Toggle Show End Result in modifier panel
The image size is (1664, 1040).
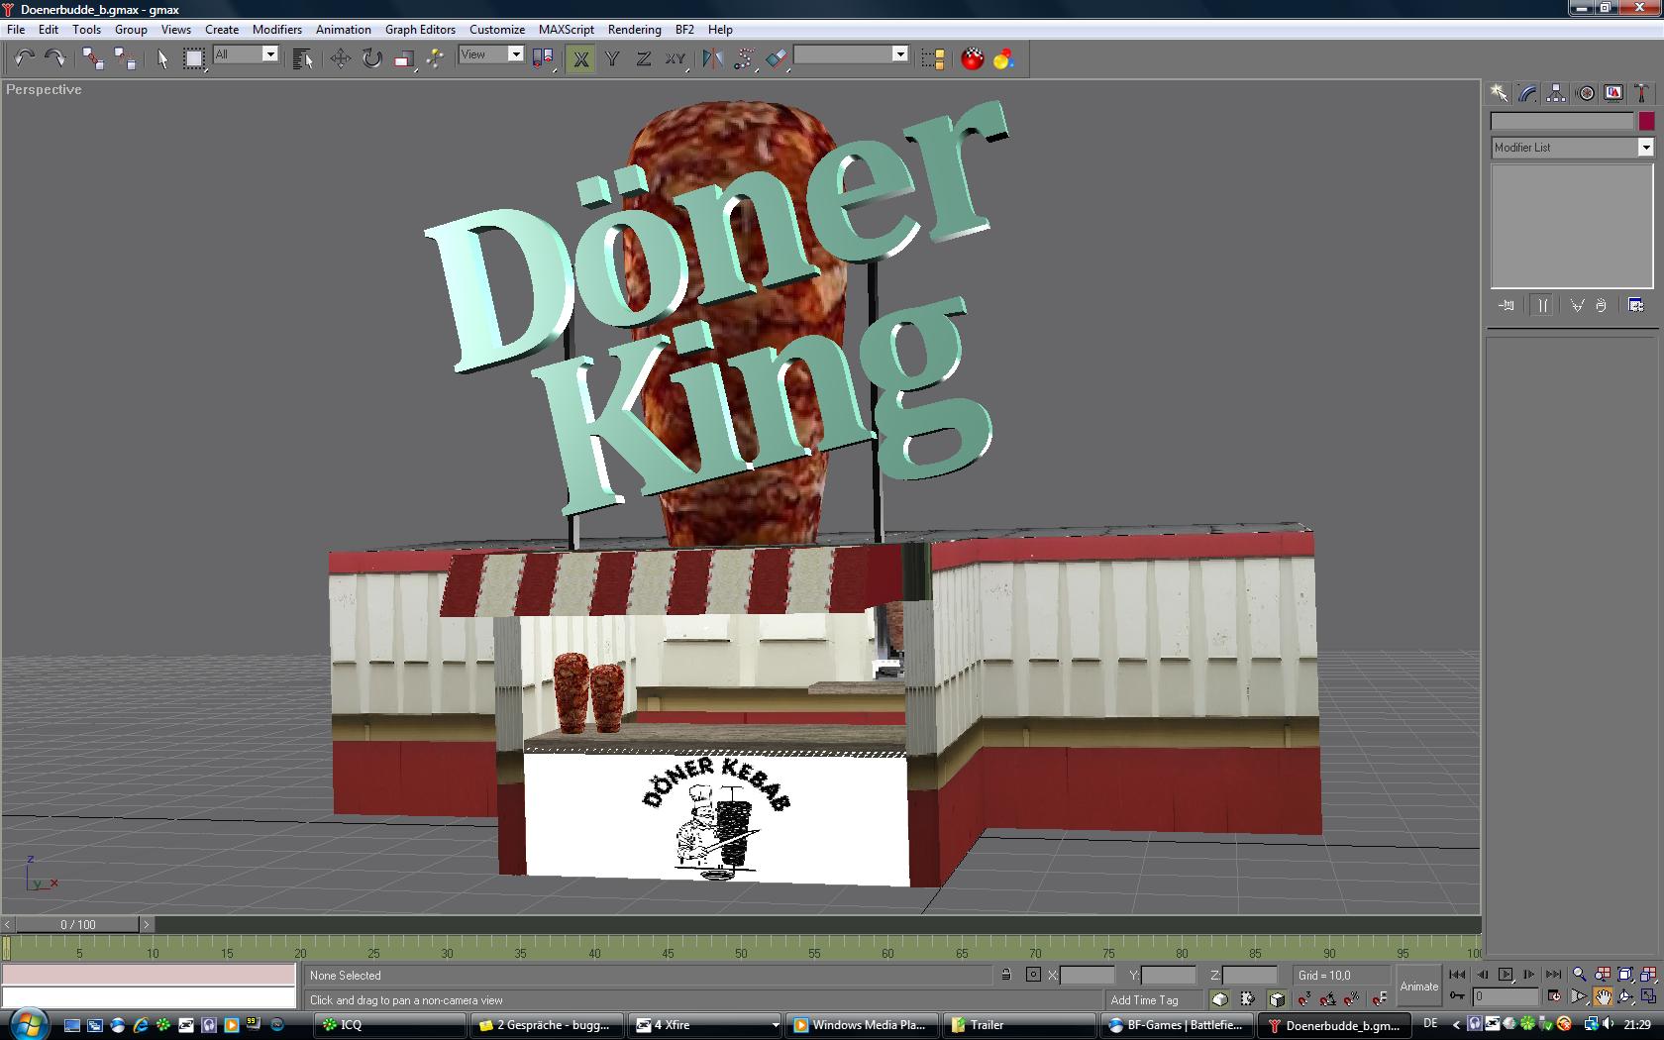pos(1542,305)
